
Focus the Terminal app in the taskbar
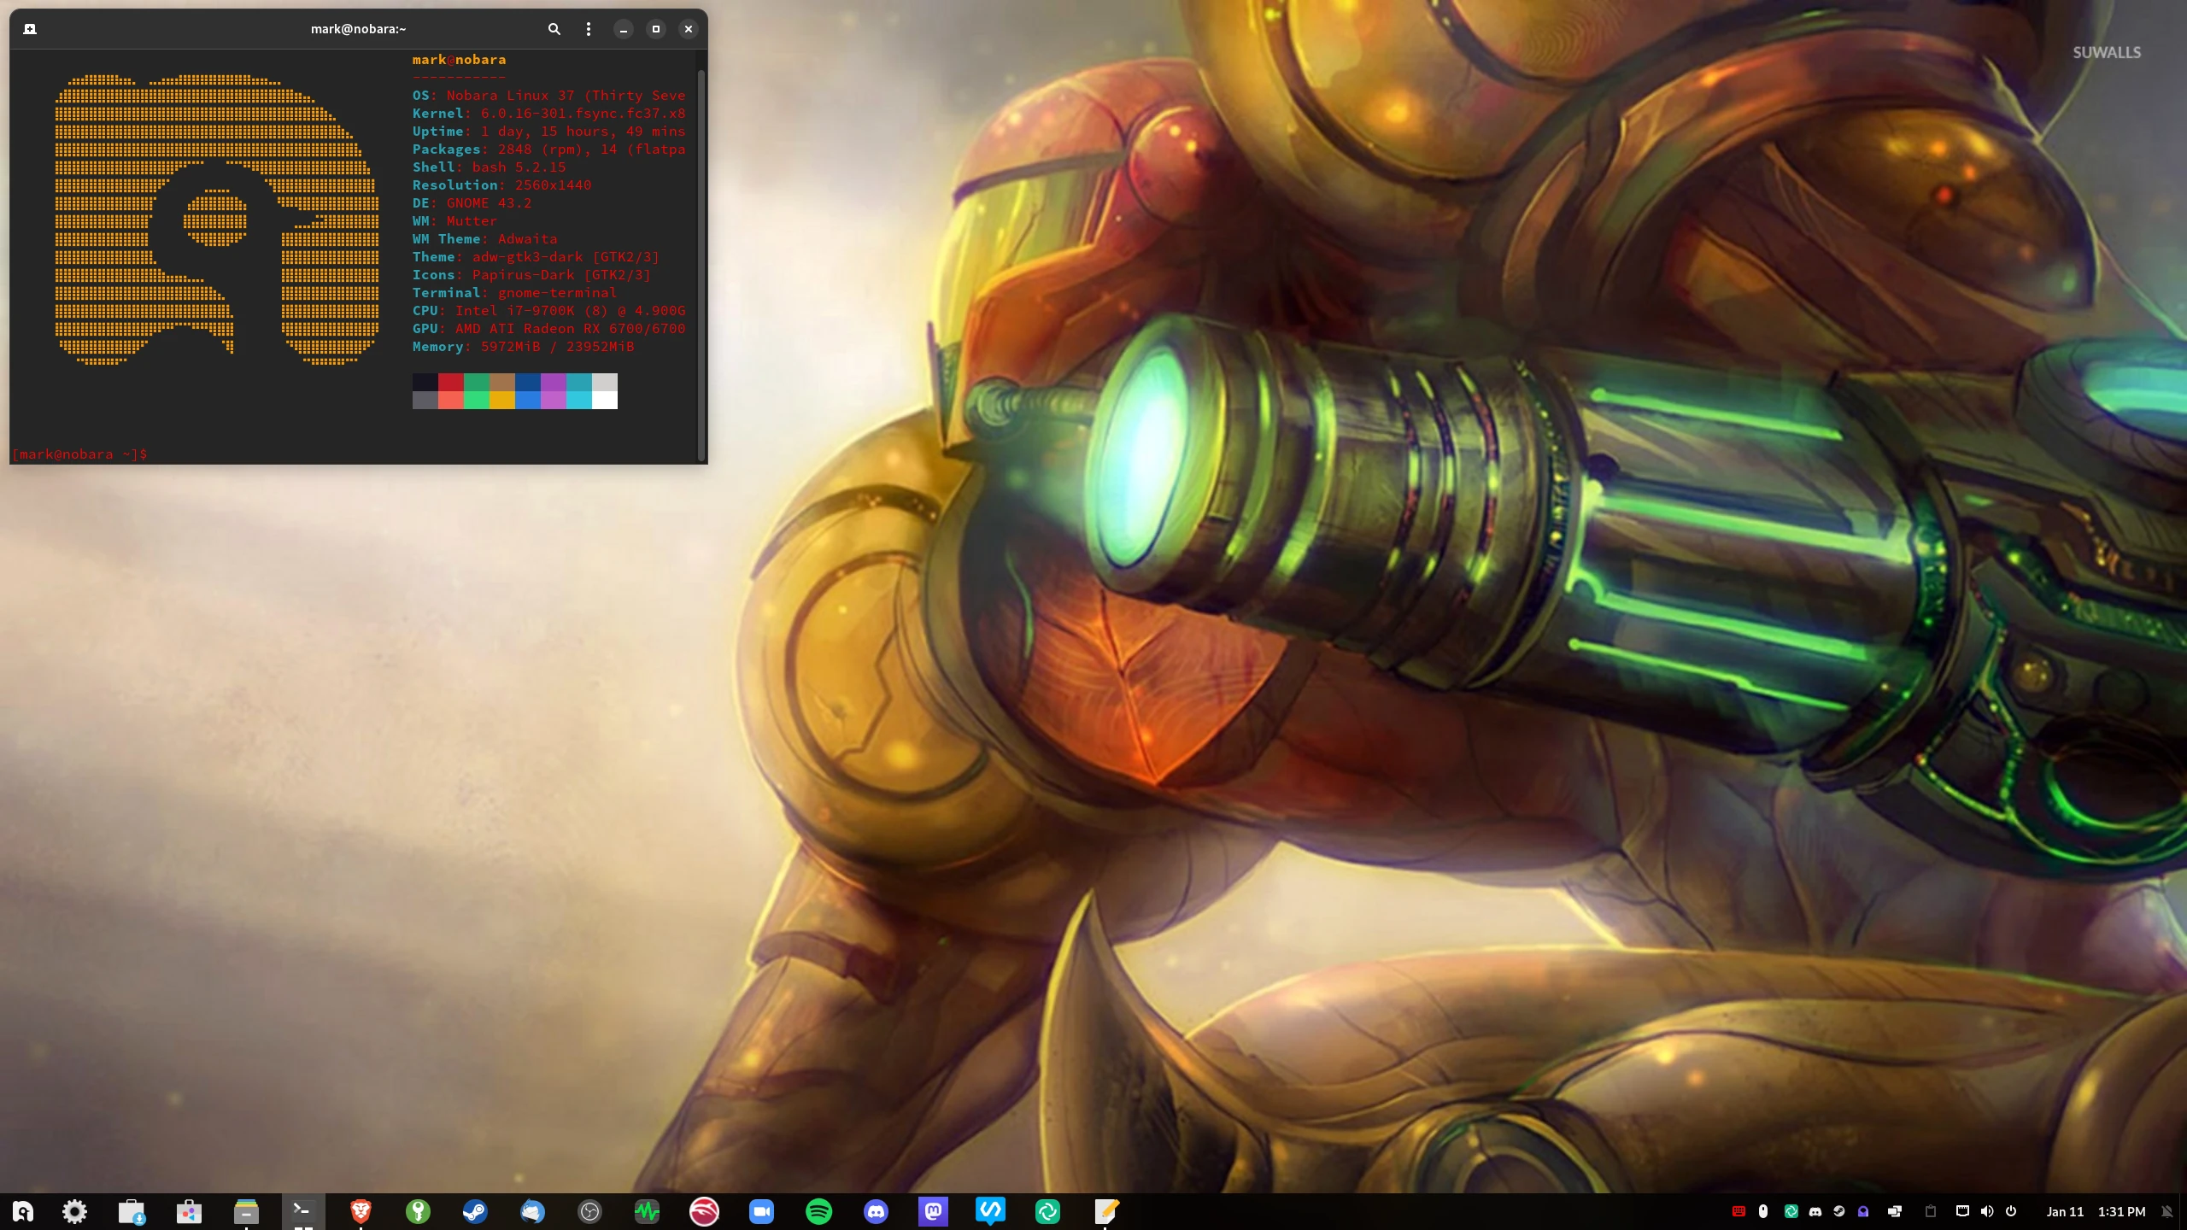(303, 1211)
